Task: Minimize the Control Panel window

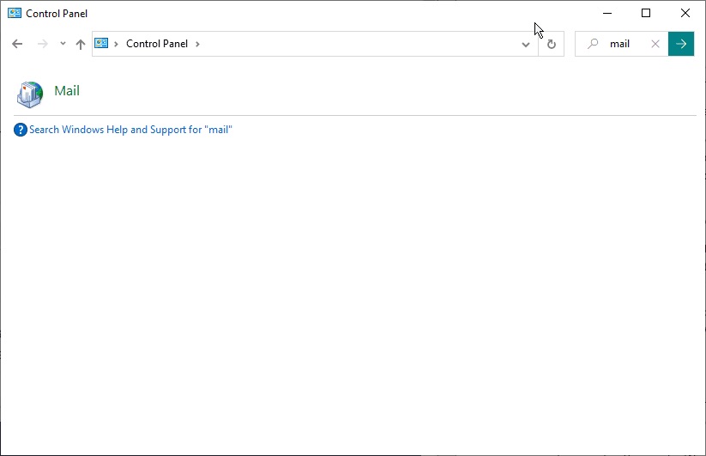Action: click(606, 13)
